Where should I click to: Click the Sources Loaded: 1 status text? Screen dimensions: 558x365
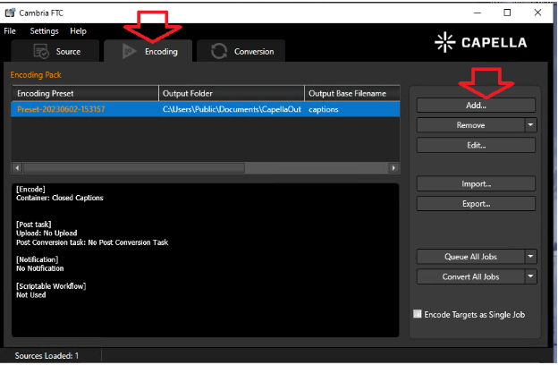pyautogui.click(x=46, y=355)
